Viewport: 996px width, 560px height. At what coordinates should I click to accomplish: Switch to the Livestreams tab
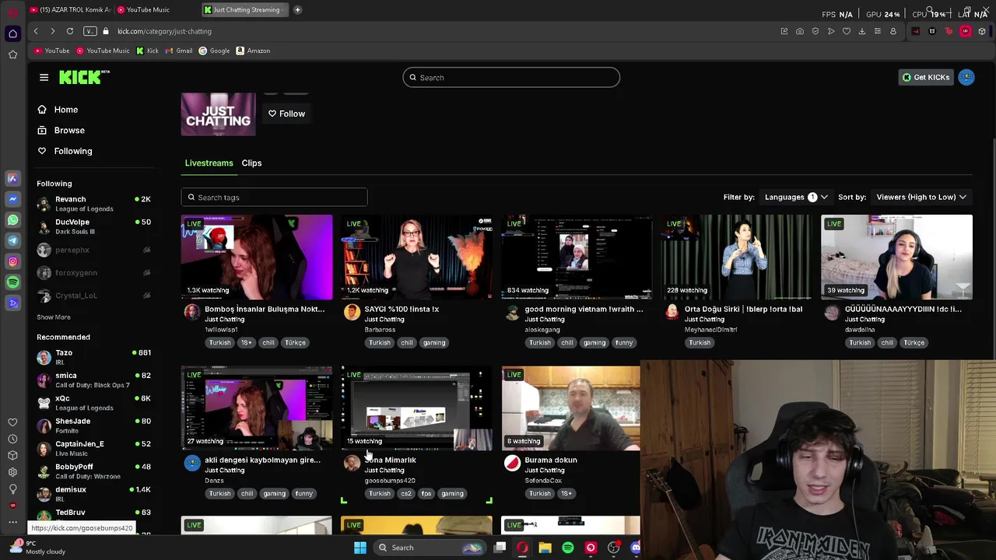point(209,163)
